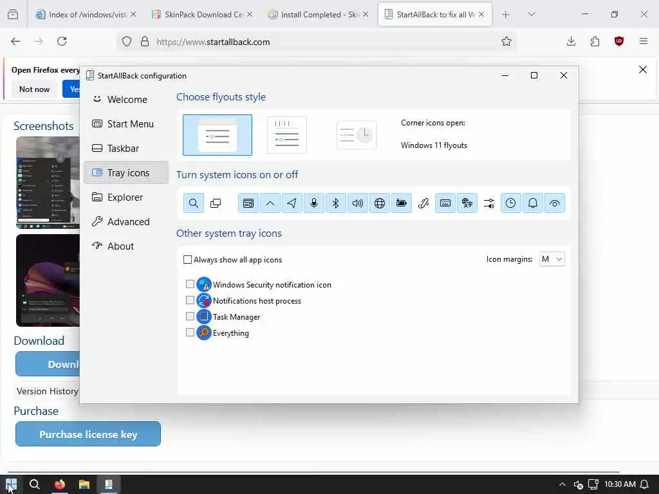This screenshot has height=494, width=659.
Task: Toggle the Show desktop eye icon
Action: click(554, 203)
